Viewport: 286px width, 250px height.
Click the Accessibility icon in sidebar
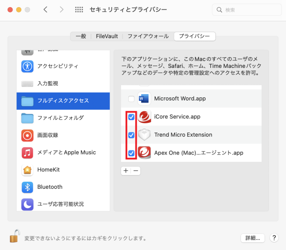[27, 67]
